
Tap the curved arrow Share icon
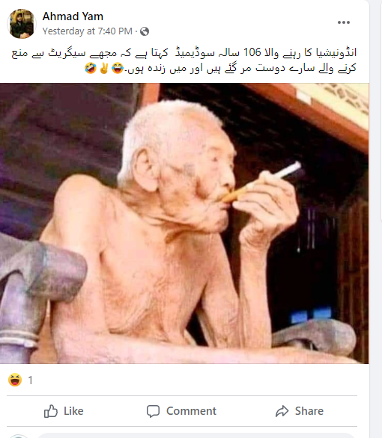coord(282,411)
